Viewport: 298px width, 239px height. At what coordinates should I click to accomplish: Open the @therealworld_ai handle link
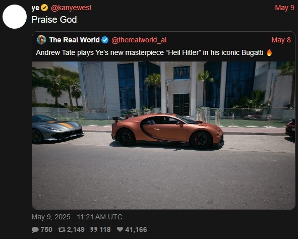(139, 40)
